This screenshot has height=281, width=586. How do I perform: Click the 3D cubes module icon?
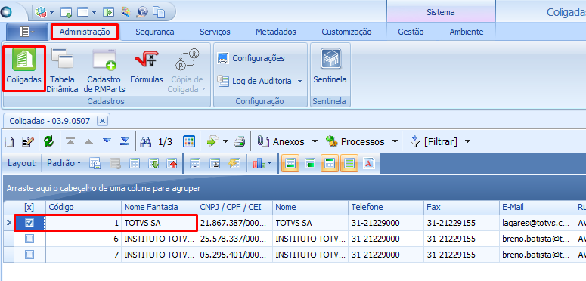(41, 12)
